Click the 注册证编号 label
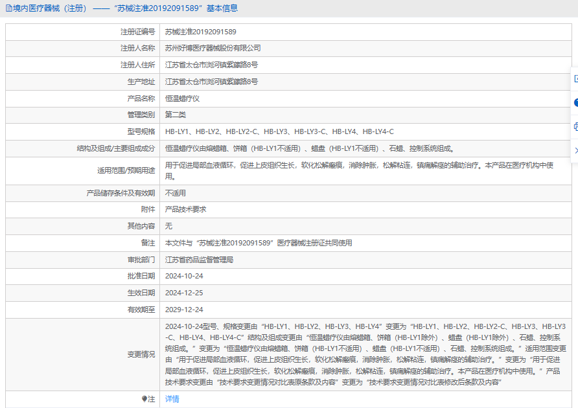578x408 pixels. [137, 32]
